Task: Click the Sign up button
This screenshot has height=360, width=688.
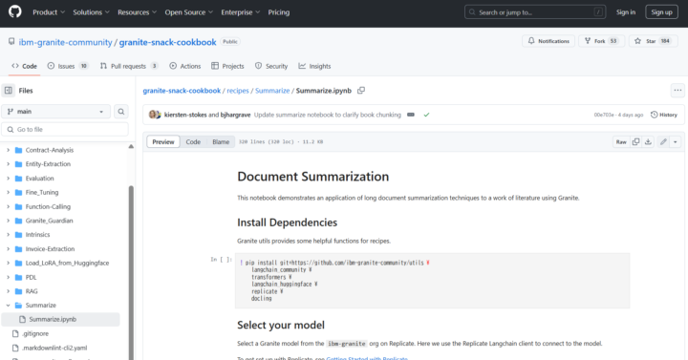Action: pyautogui.click(x=661, y=12)
